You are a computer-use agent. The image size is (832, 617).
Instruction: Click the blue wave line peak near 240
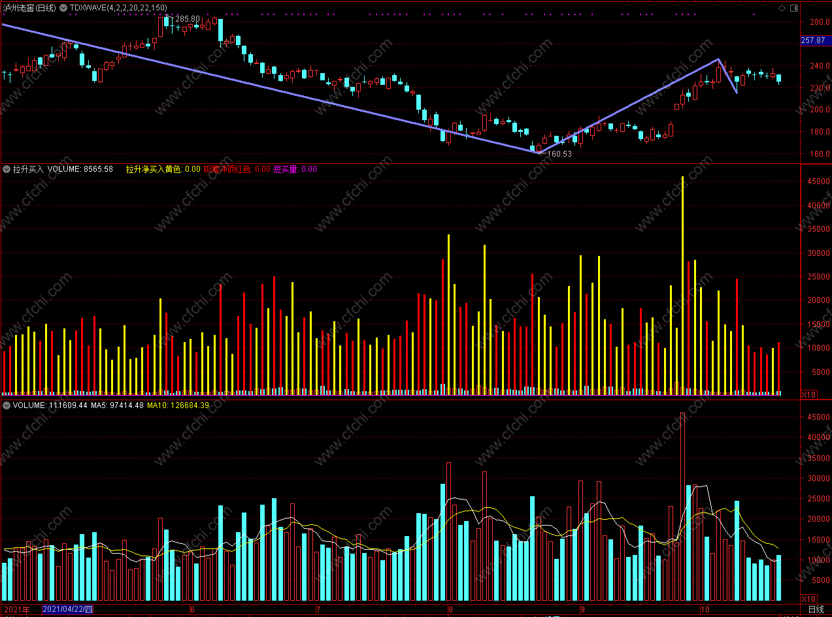tap(719, 59)
